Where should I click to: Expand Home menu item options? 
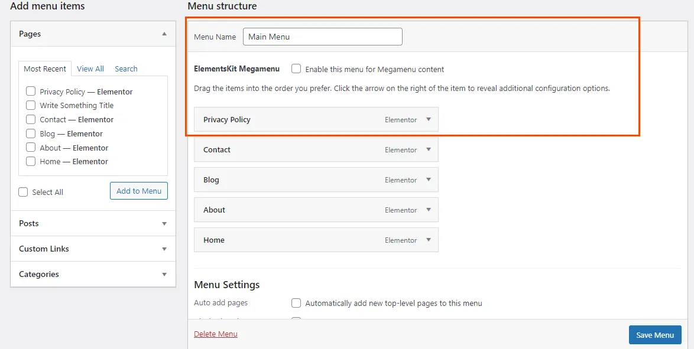click(x=428, y=240)
